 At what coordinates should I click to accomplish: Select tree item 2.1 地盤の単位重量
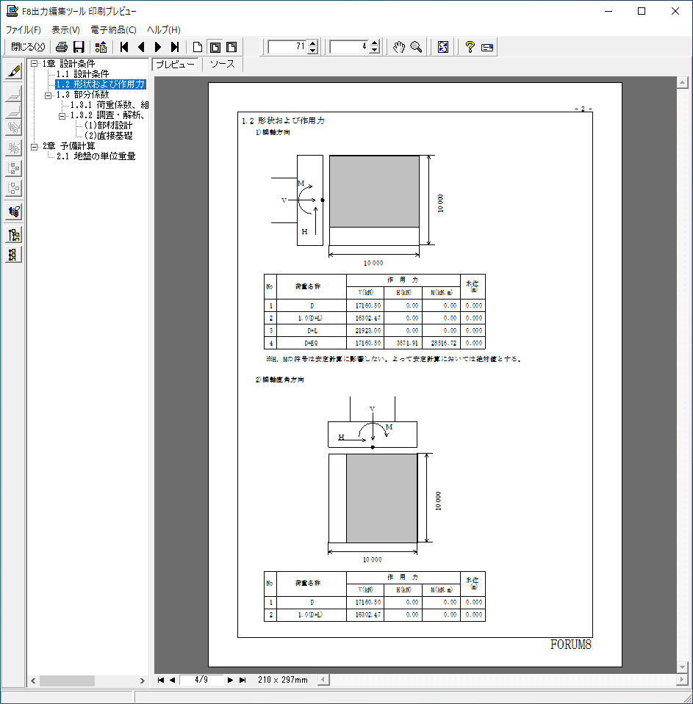click(96, 156)
